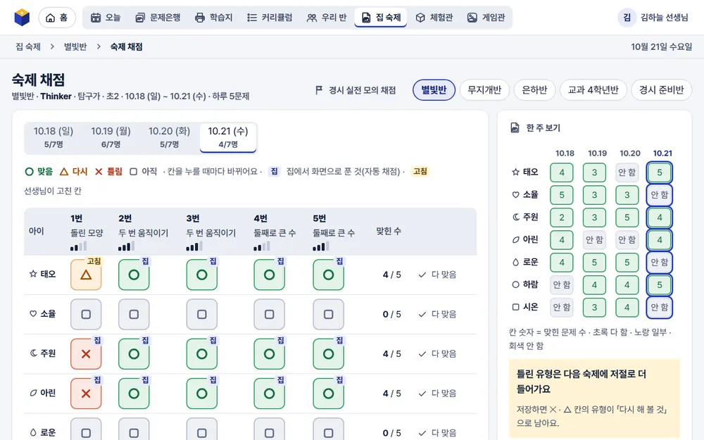Screen dimensions: 704x440
Task: Click the 10.21 weekly column header
Action: [x=662, y=153]
